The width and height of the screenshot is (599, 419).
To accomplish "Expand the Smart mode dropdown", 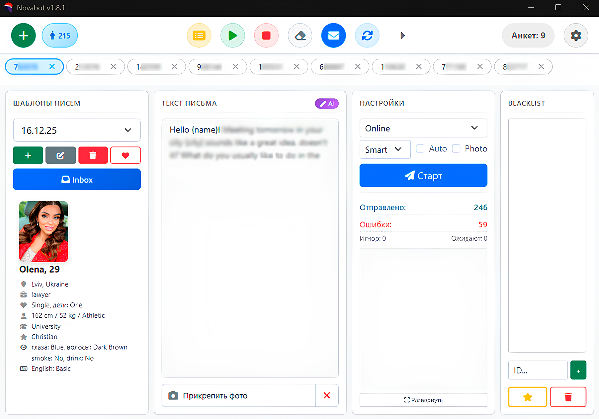I will click(x=385, y=149).
